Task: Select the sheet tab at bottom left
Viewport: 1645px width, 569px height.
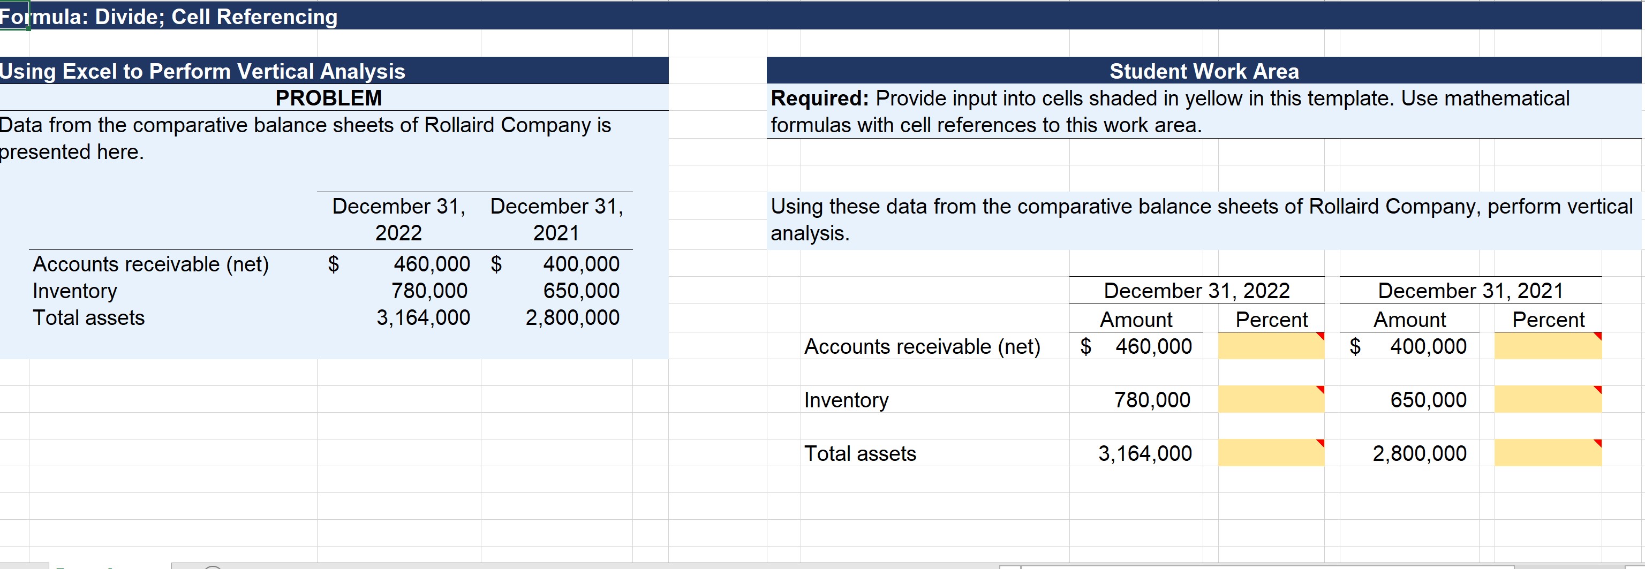Action: tap(83, 566)
